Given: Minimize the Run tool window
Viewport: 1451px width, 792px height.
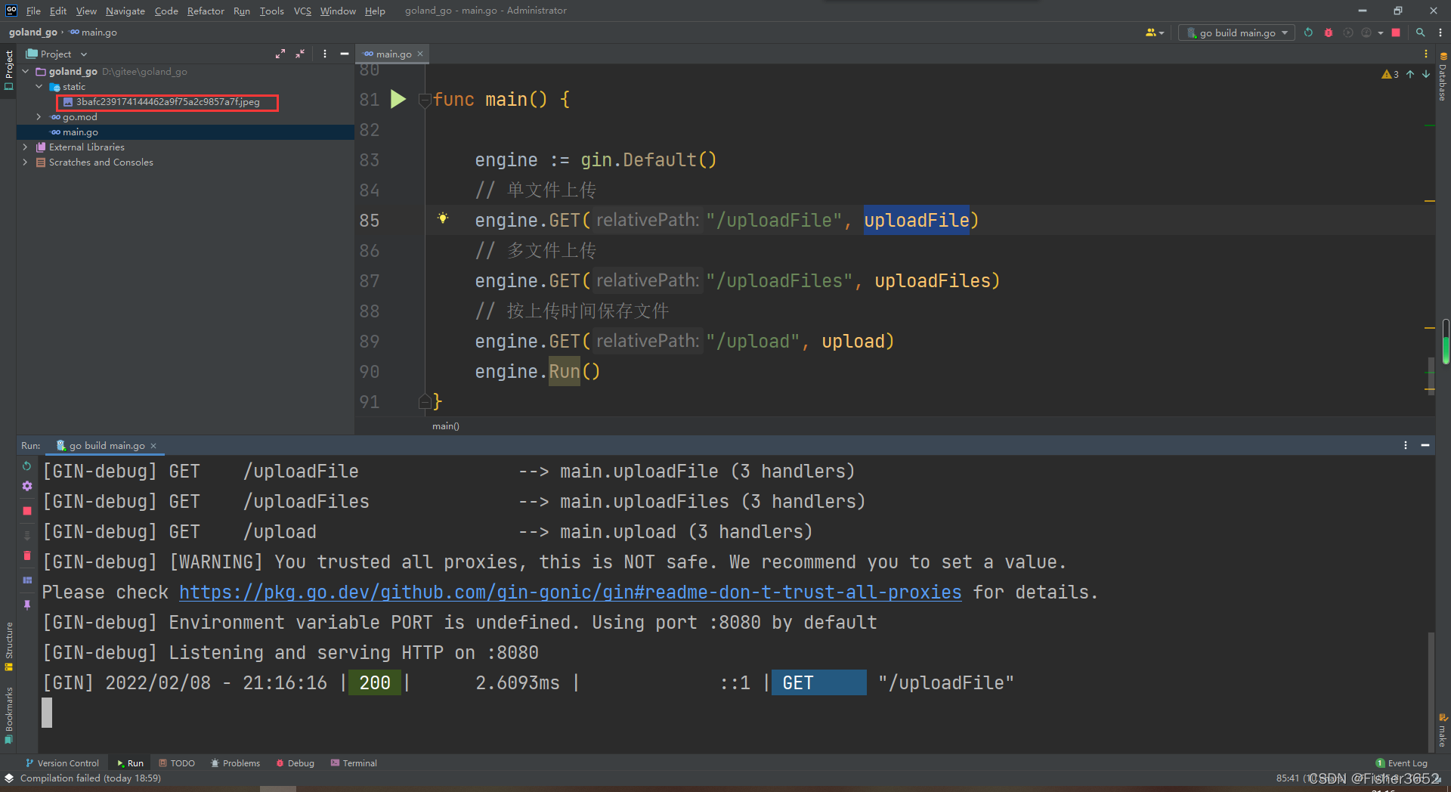Looking at the screenshot, I should [x=1425, y=445].
